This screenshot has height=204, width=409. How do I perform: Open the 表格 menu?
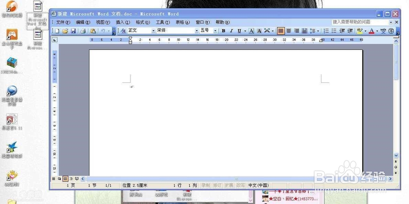[x=183, y=22]
